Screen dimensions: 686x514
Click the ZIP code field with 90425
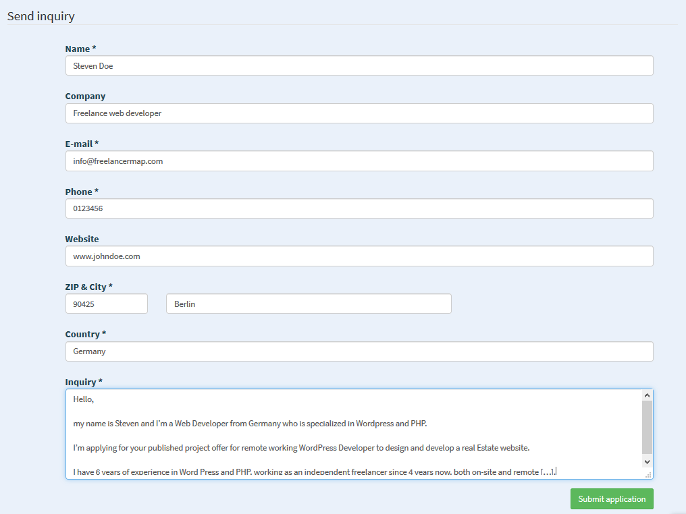pos(106,304)
